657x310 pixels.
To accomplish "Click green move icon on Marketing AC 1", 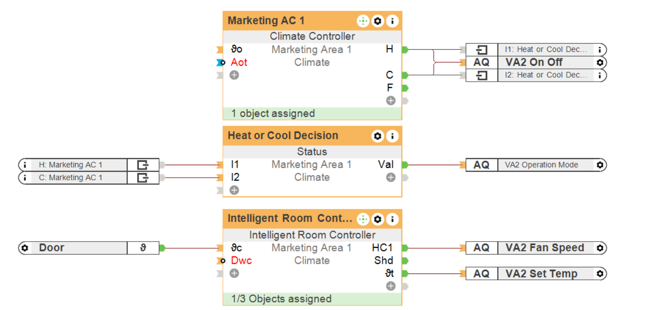I will tap(363, 21).
